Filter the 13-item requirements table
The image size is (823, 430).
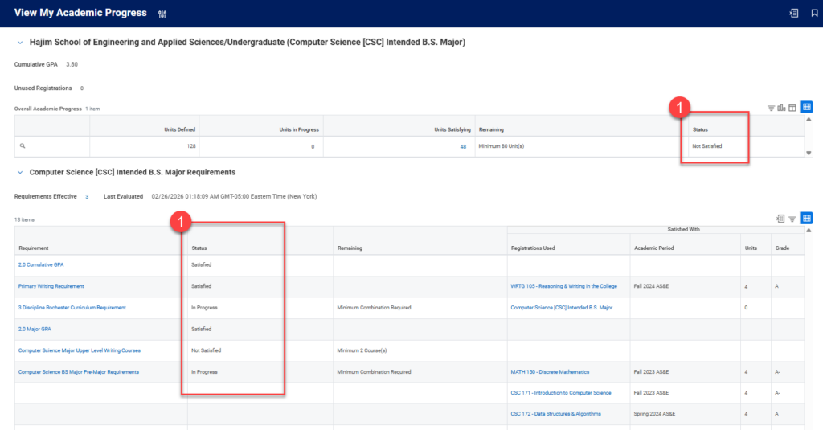(x=792, y=219)
